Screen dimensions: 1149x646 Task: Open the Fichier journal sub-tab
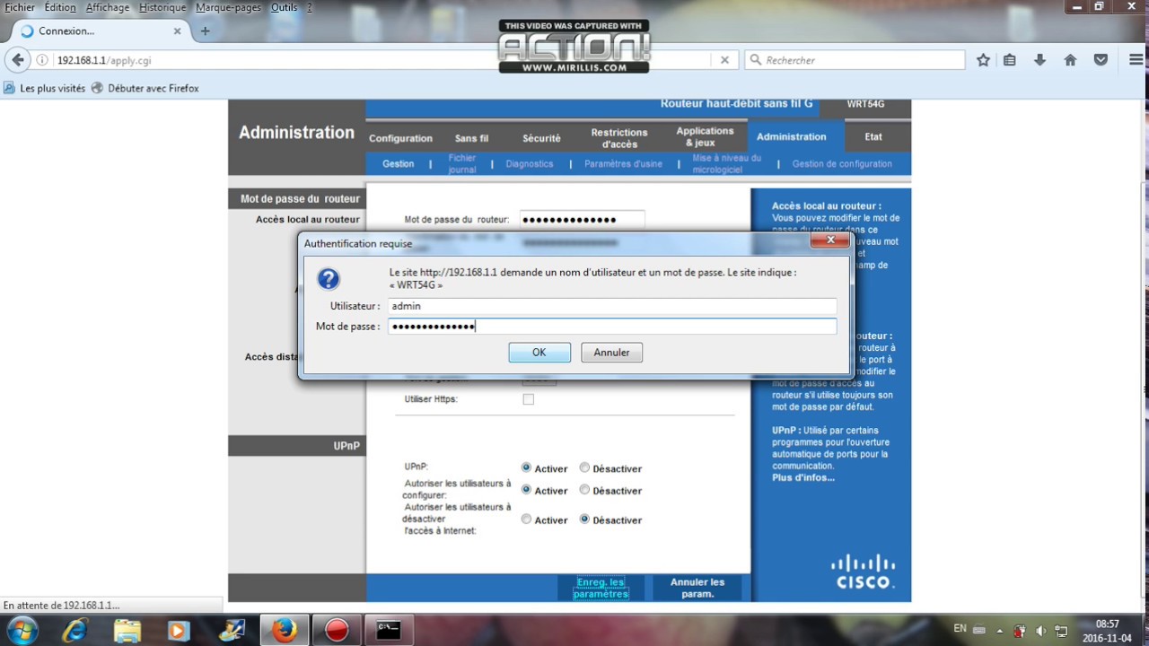coord(462,164)
